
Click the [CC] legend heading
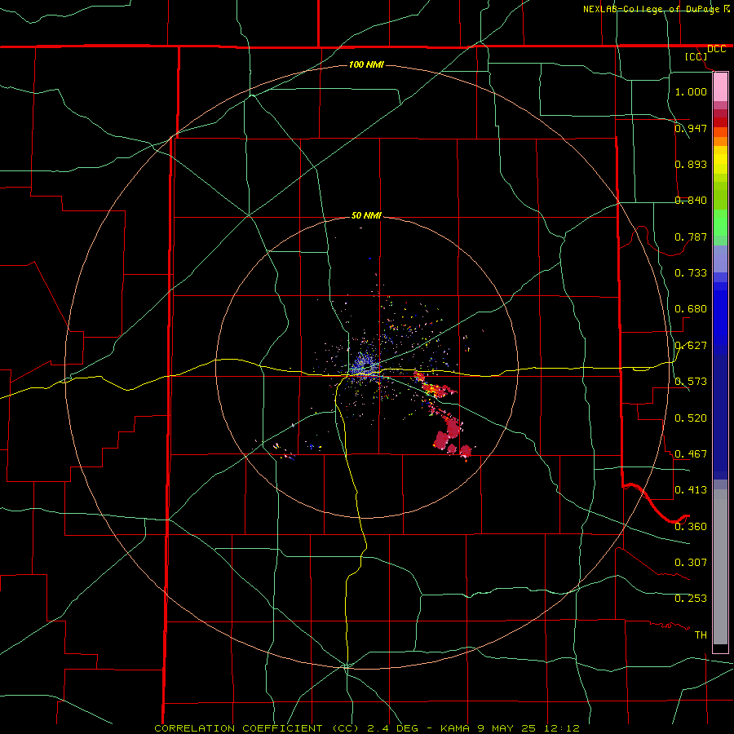coord(696,56)
